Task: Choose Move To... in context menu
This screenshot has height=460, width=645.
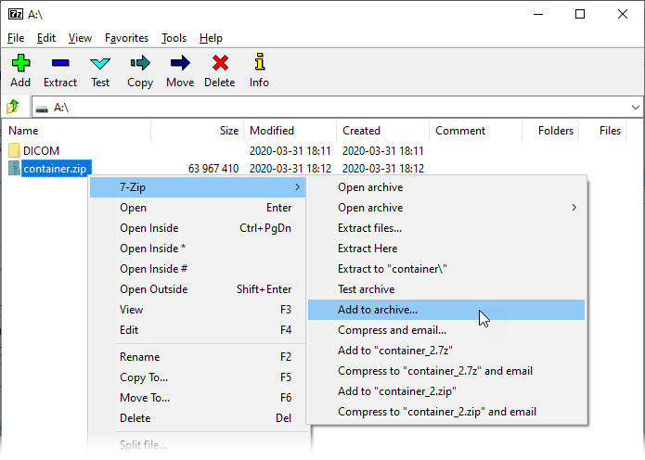Action: [198, 398]
